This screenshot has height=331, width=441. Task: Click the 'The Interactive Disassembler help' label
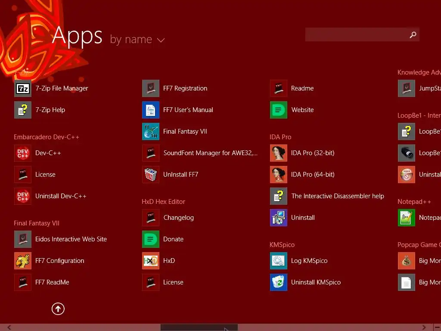pyautogui.click(x=338, y=196)
